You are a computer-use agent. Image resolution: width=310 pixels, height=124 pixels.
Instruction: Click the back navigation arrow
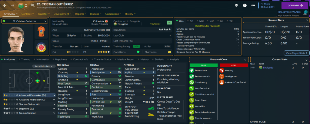coord(5,5)
